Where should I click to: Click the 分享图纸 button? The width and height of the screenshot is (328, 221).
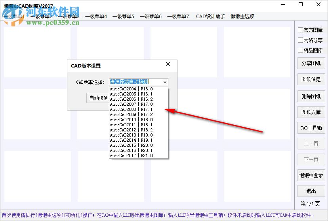pos(311,63)
